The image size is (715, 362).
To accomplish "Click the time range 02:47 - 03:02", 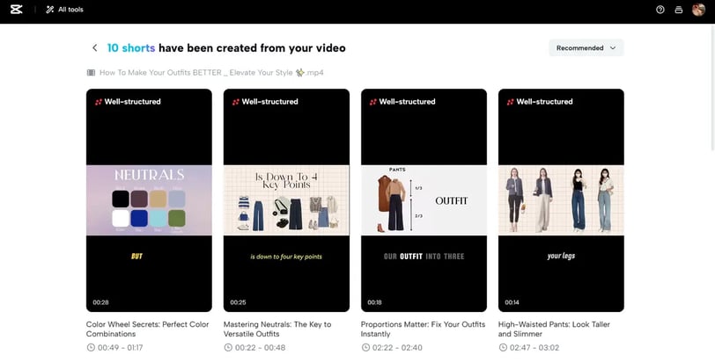I will pyautogui.click(x=534, y=347).
